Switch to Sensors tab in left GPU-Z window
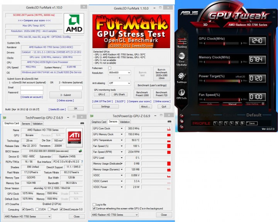 click(x=26, y=124)
